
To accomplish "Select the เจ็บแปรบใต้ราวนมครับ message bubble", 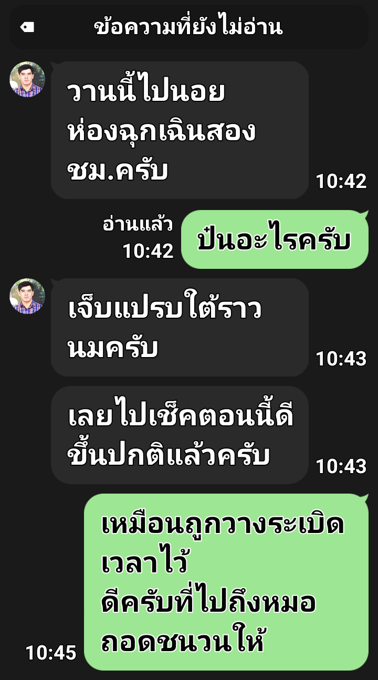I will pyautogui.click(x=180, y=327).
